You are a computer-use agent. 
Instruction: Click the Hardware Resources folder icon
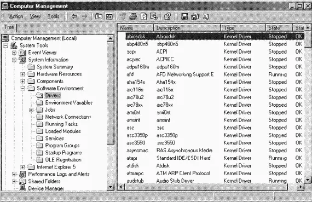pyautogui.click(x=31, y=74)
